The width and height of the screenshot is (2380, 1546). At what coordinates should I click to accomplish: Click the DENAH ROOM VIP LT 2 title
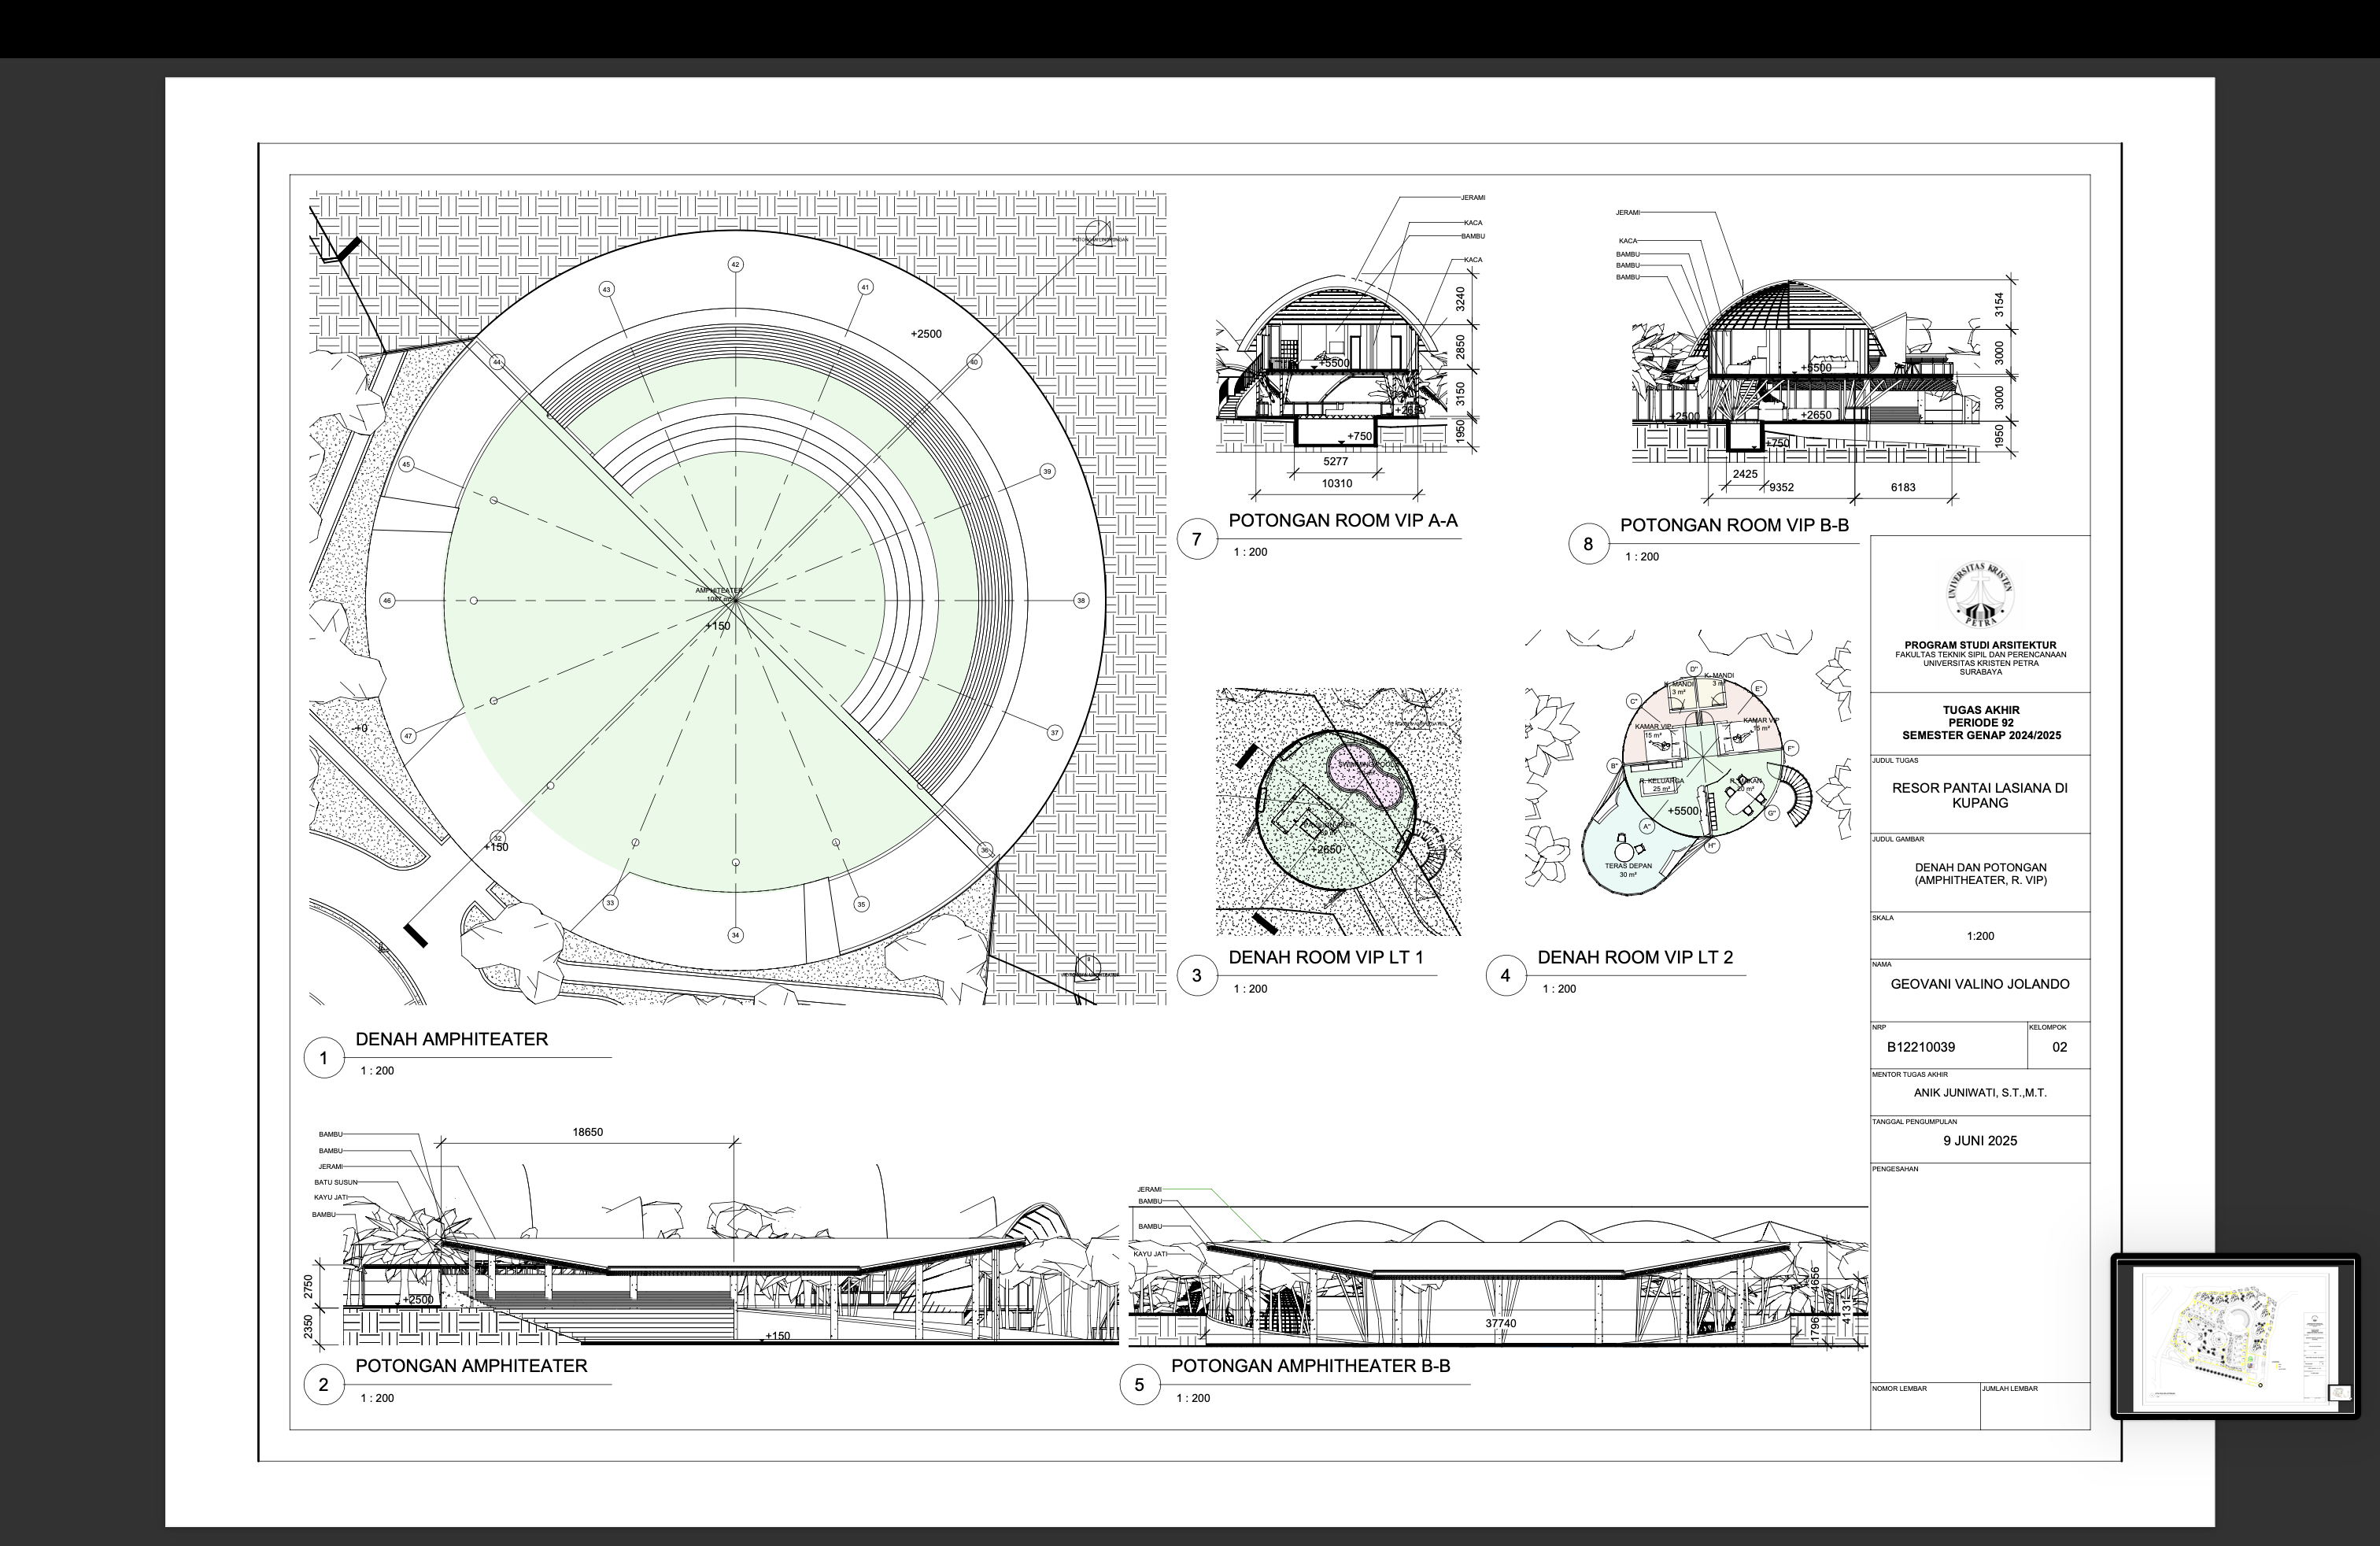(x=1635, y=957)
